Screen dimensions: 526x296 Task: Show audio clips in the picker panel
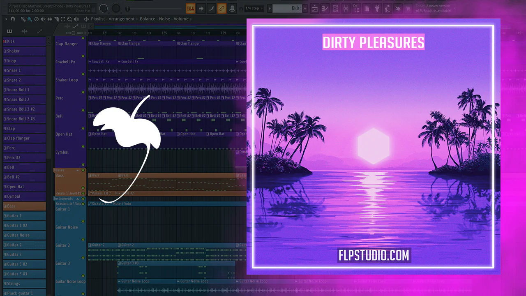pos(24,31)
